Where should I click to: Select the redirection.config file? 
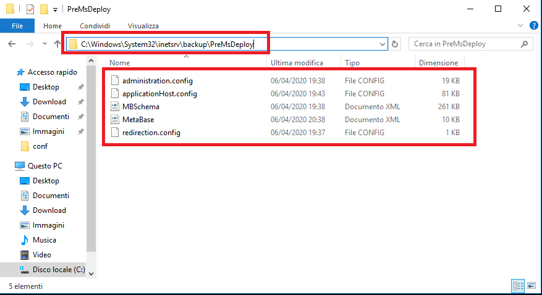click(151, 133)
